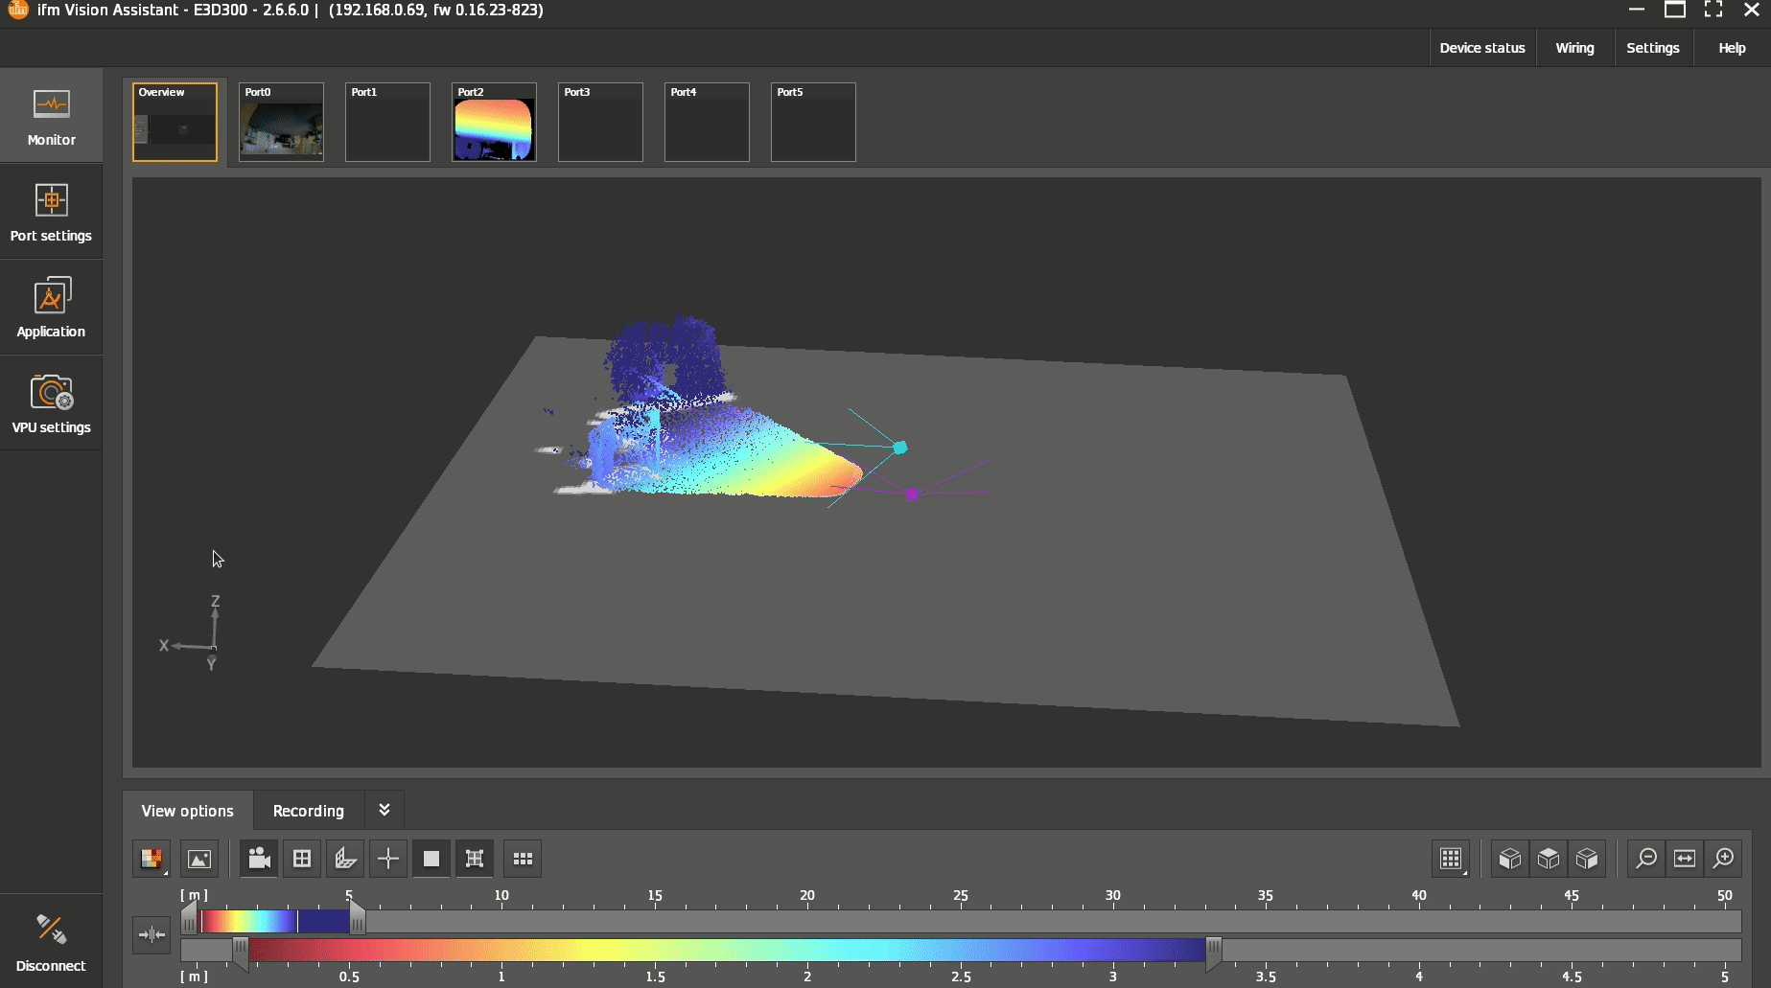
Task: Select the Port2 depth thumbnail
Action: point(494,122)
